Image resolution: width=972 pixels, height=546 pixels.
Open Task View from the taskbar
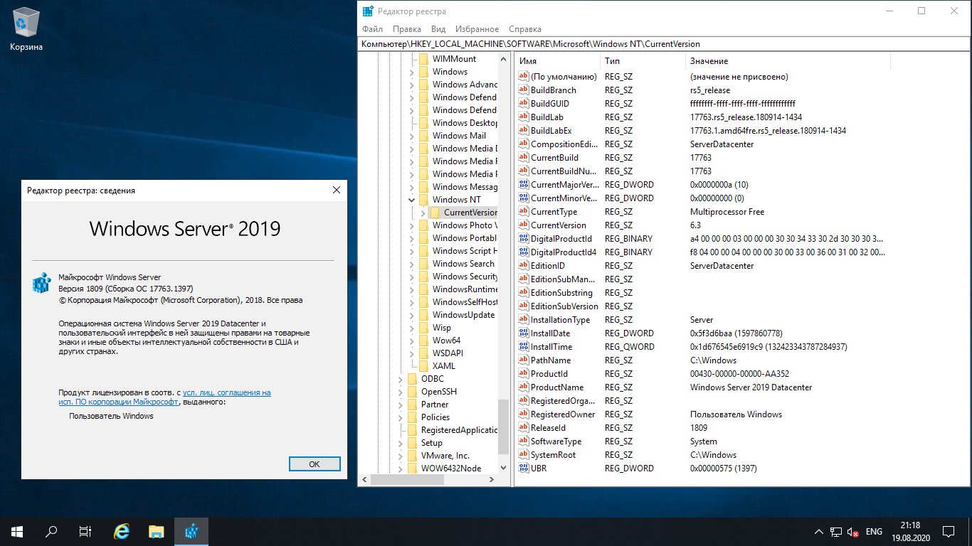pos(85,531)
